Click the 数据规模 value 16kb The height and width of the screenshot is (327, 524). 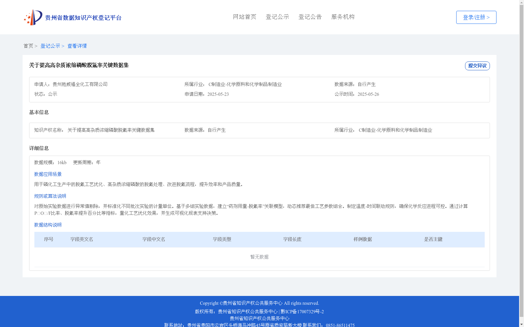[62, 163]
